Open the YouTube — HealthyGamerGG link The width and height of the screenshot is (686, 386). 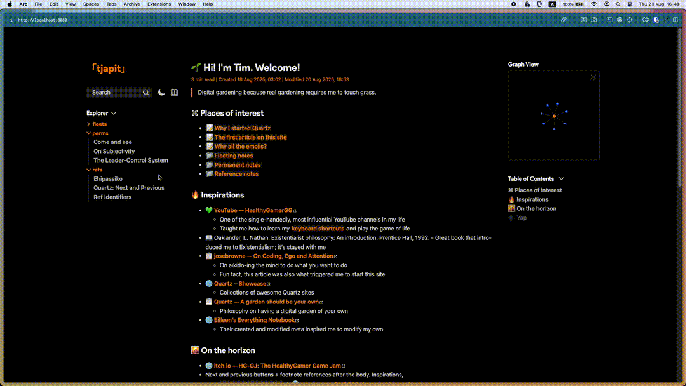click(253, 210)
